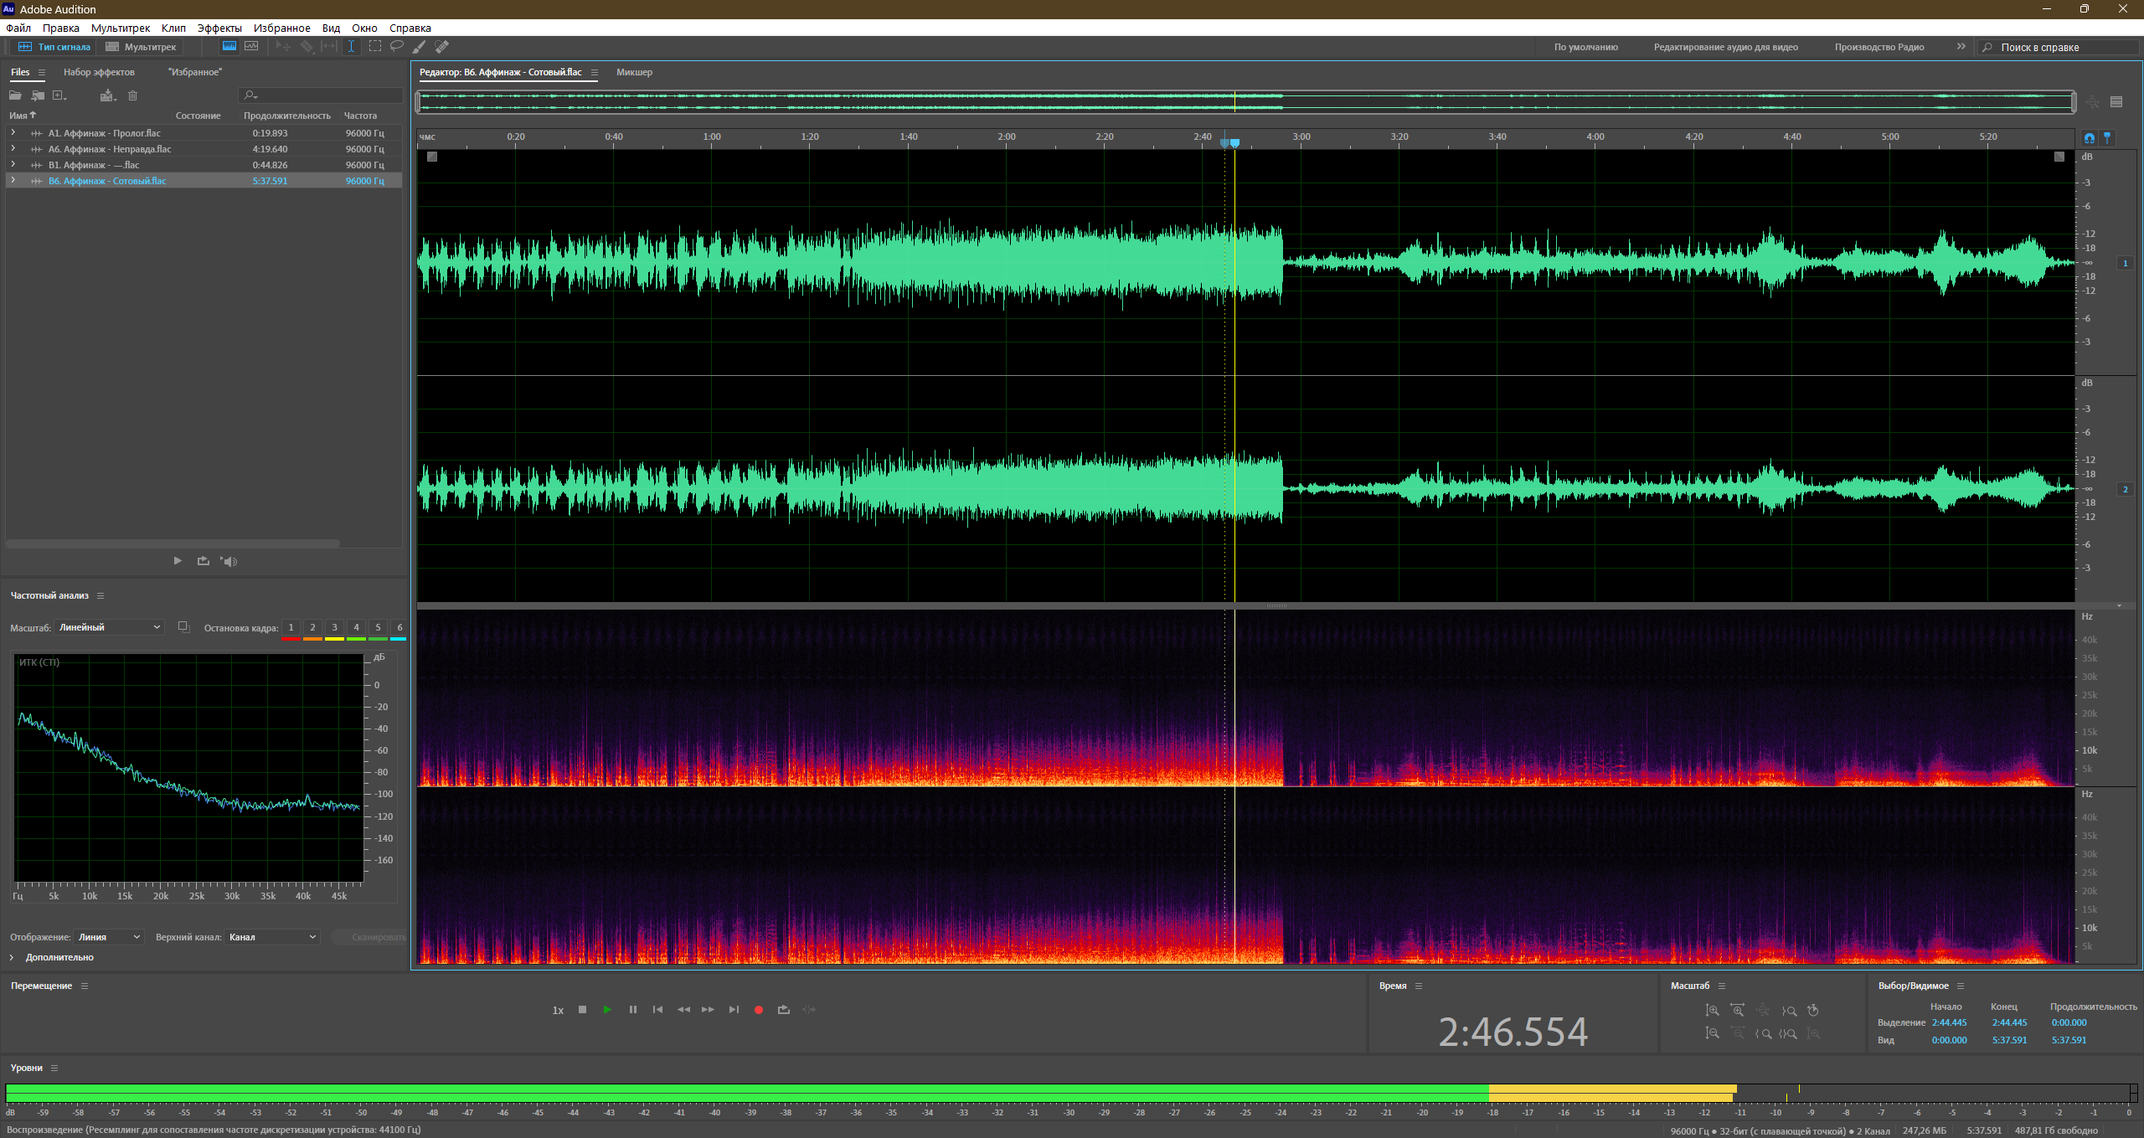
Task: Click the Files panel search field
Action: point(322,95)
